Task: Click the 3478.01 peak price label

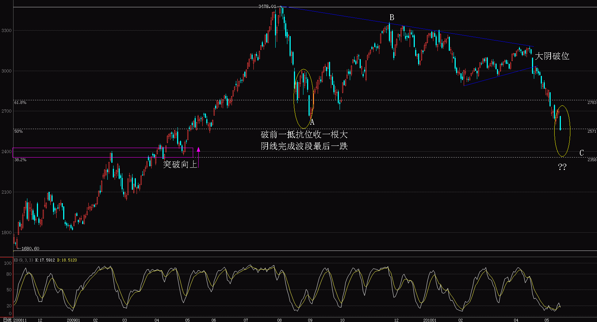Action: [x=267, y=6]
